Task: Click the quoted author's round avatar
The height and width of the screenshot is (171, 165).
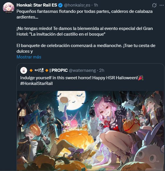Action: point(24,70)
